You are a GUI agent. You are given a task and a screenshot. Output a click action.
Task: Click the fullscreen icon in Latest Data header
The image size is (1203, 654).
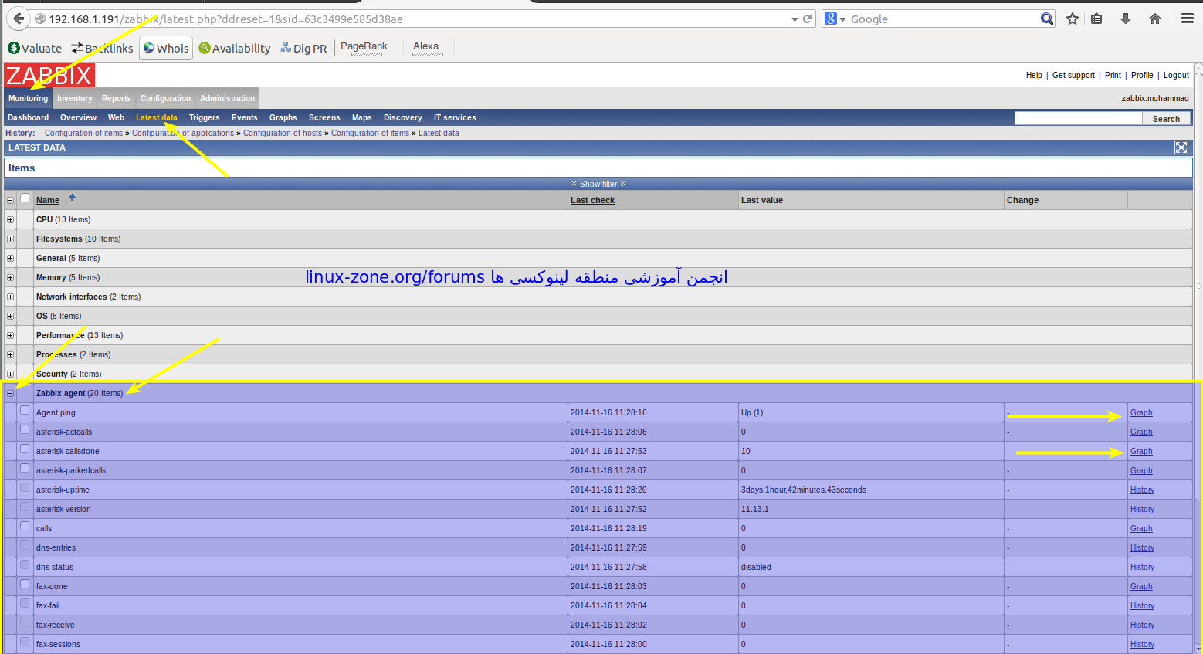click(x=1181, y=147)
